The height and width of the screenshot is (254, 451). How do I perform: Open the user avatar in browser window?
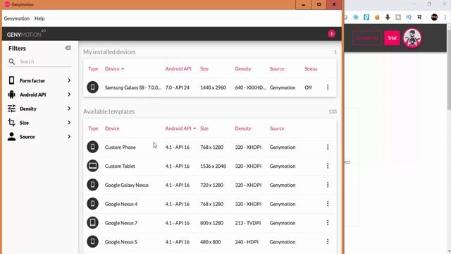(x=412, y=38)
